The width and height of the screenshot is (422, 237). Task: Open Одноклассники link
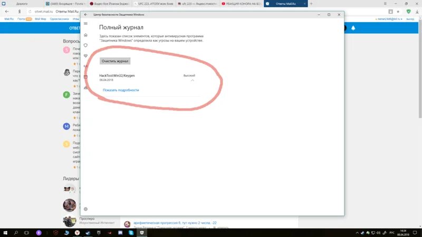click(60, 19)
